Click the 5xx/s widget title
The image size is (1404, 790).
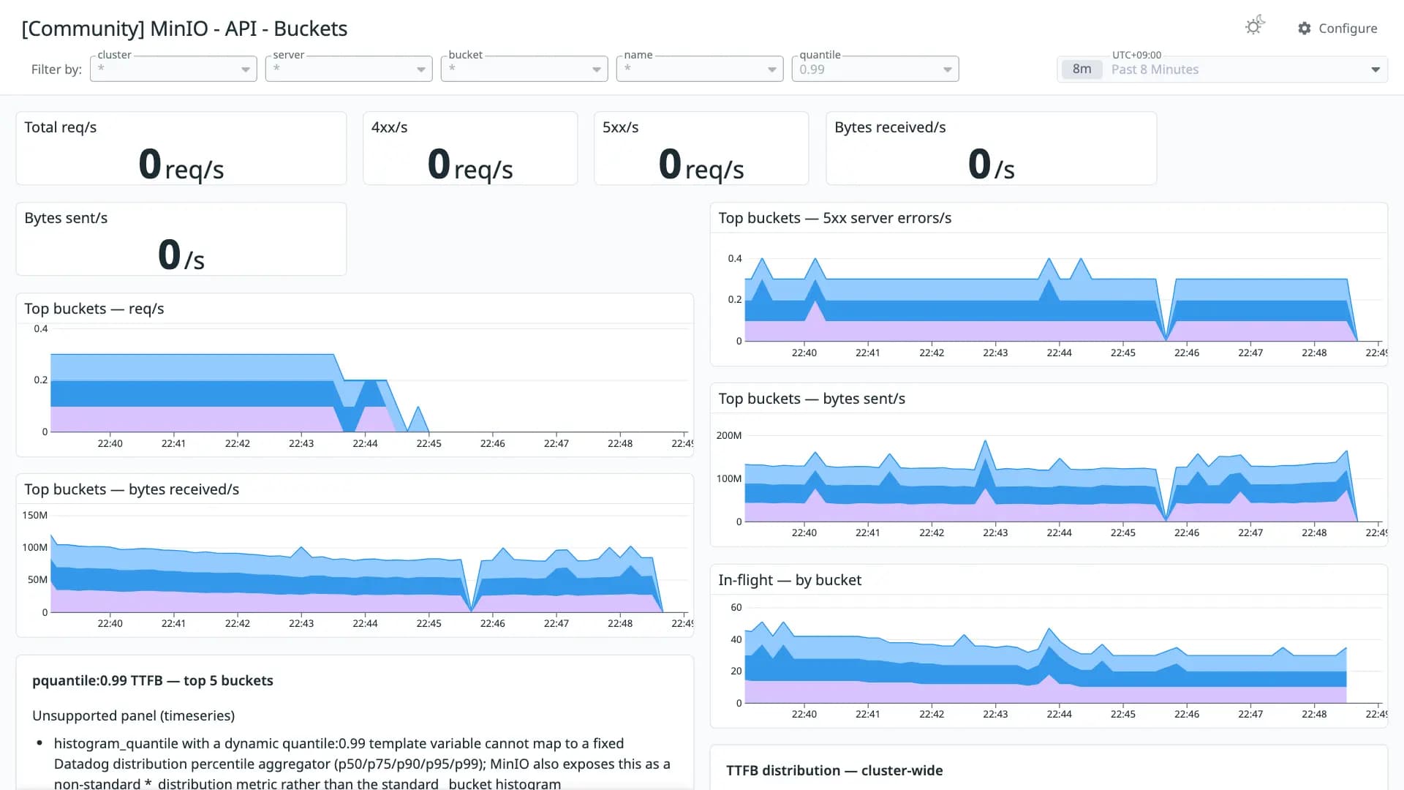621,127
